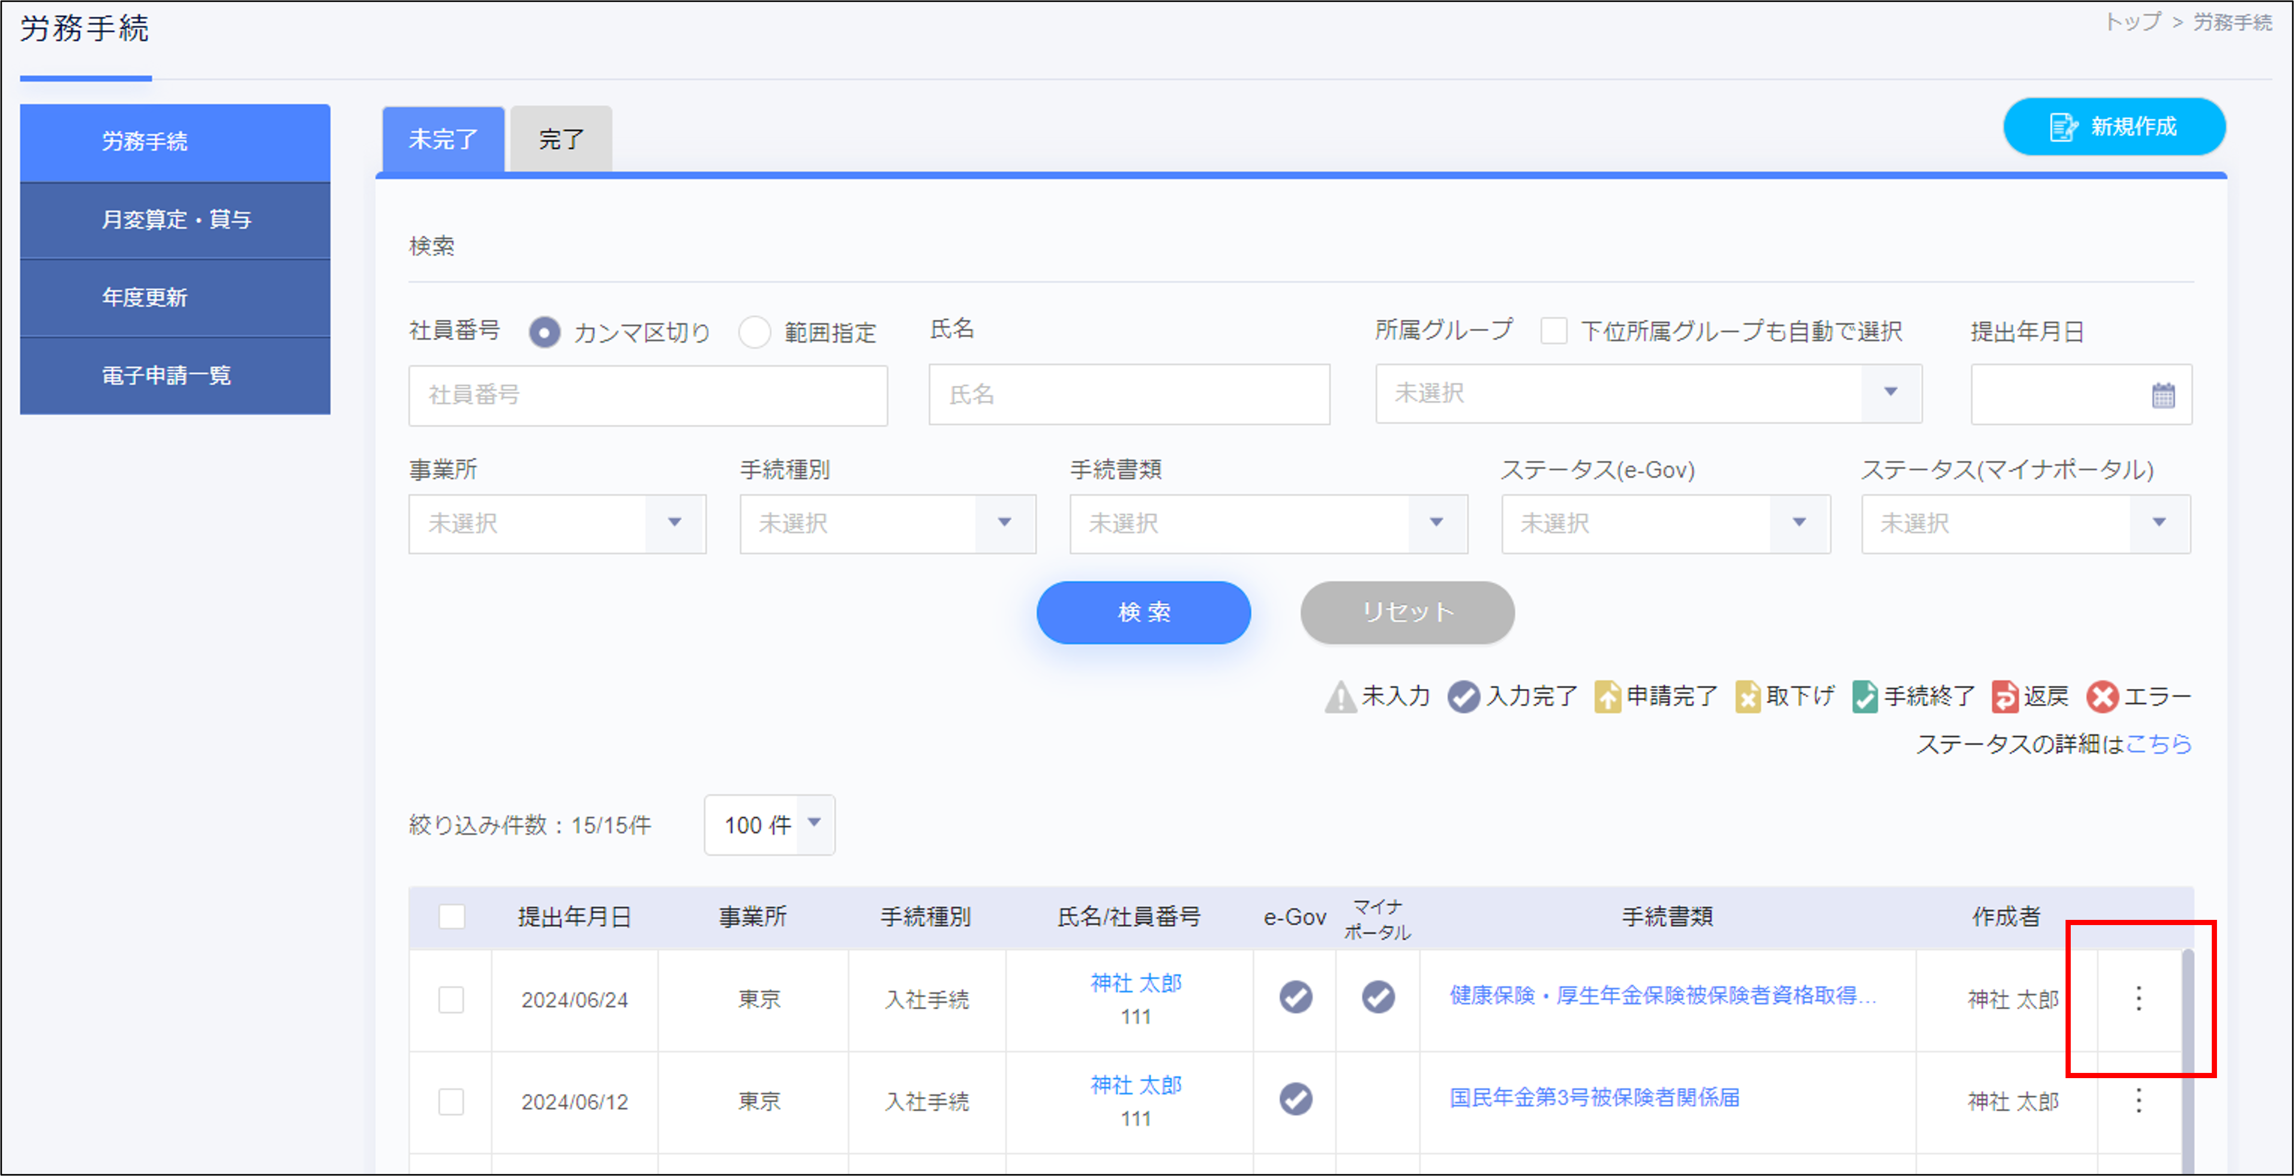
Task: Select 年度更新 in the sidebar
Action: tap(174, 298)
